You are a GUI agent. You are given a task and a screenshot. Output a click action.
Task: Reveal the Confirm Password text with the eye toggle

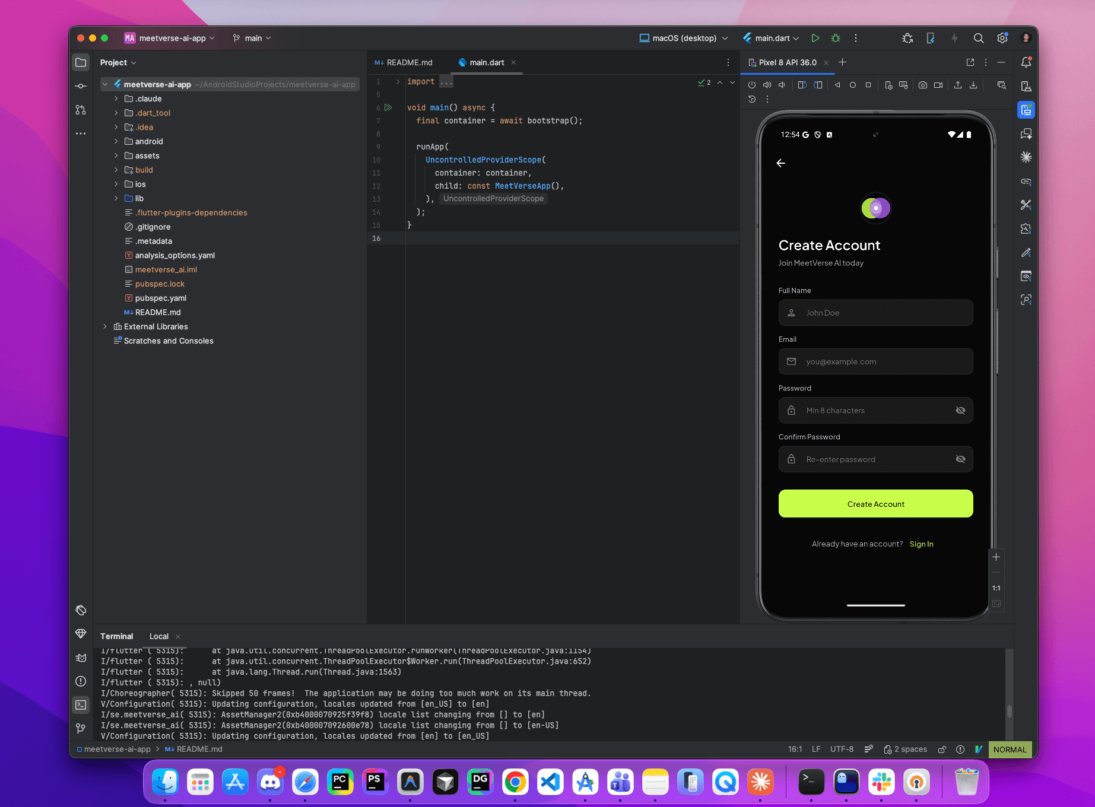click(960, 459)
